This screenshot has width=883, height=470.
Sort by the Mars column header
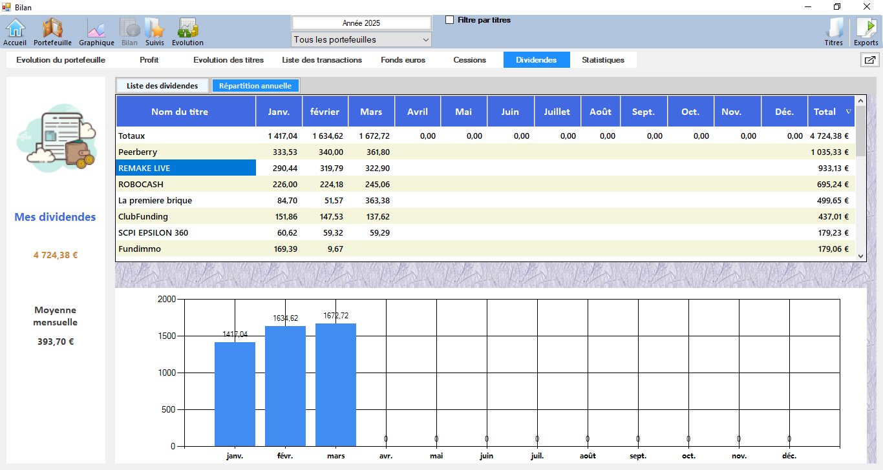point(371,112)
